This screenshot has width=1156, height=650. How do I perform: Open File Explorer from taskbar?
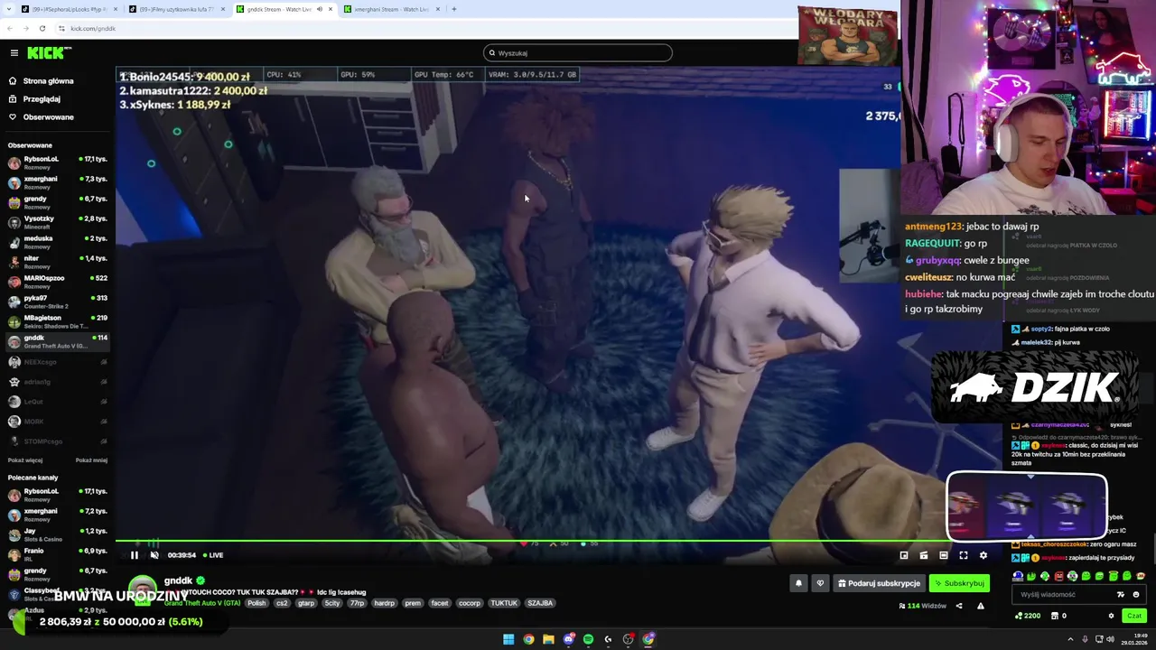[548, 639]
